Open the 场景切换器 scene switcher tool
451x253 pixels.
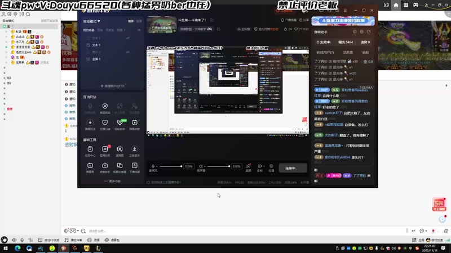tap(120, 168)
